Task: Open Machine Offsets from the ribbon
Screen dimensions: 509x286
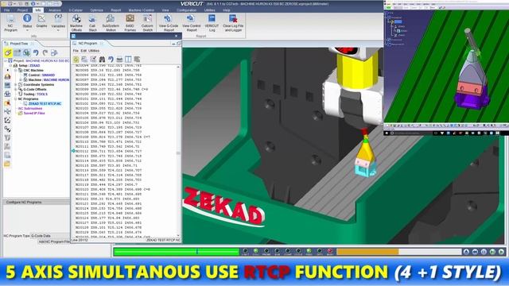Action: tap(76, 23)
